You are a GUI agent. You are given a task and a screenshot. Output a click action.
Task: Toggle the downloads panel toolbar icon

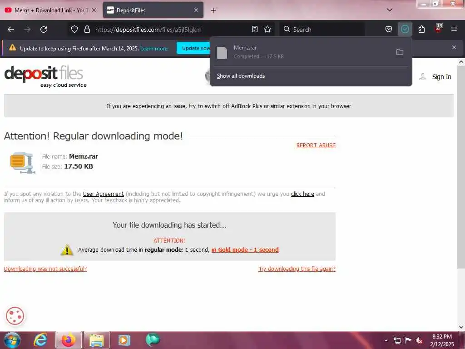(x=405, y=29)
